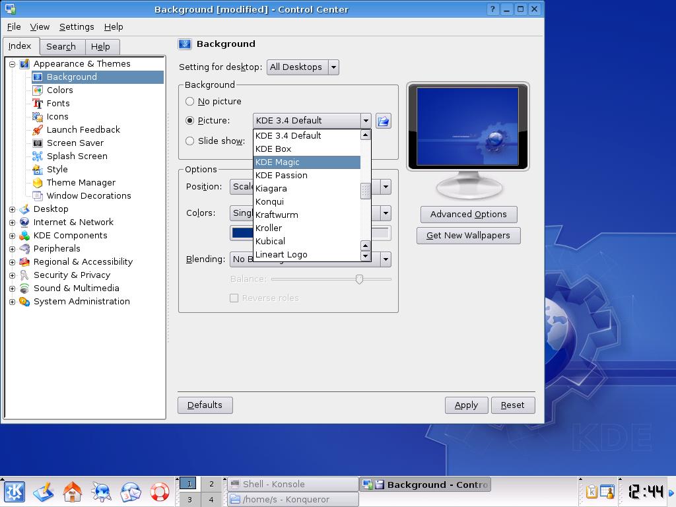Expand the Desktop tree node
676x507 pixels.
click(x=12, y=209)
